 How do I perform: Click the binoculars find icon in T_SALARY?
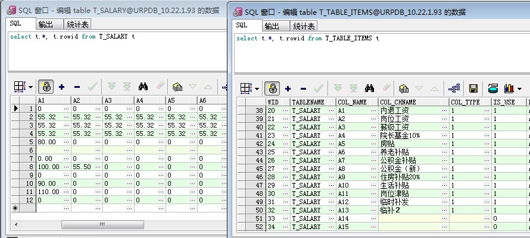click(x=143, y=87)
